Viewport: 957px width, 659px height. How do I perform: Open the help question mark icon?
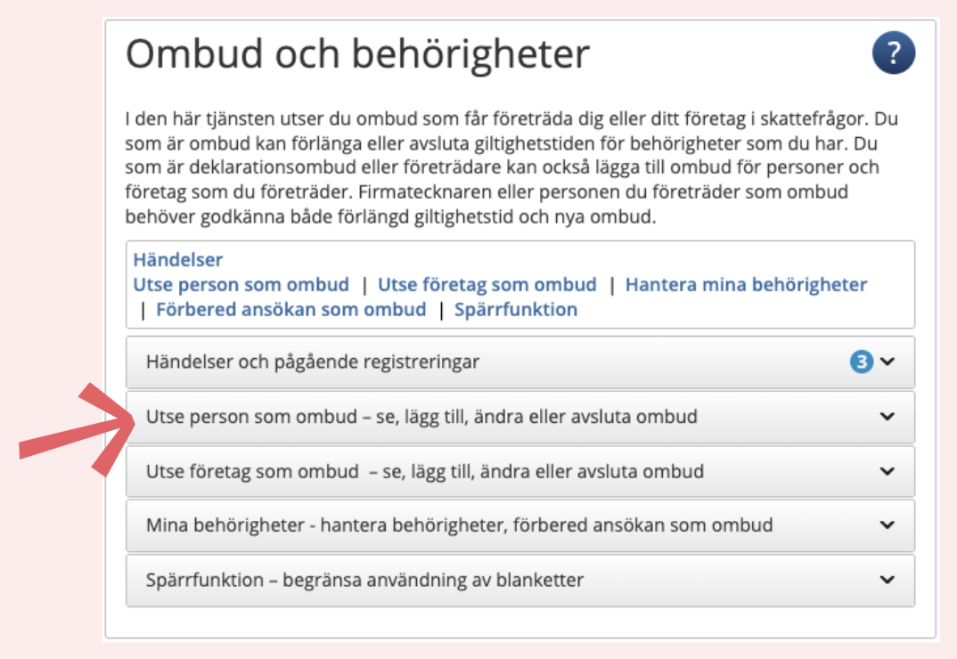[x=894, y=53]
